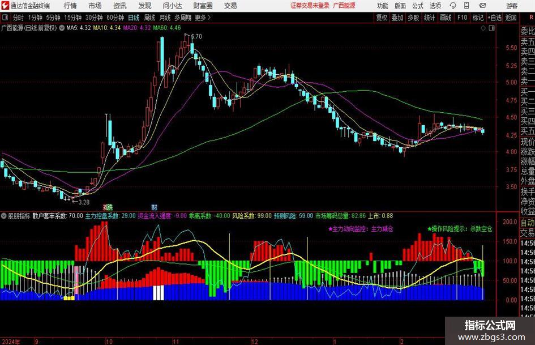Open the 市场 menu

95,6
